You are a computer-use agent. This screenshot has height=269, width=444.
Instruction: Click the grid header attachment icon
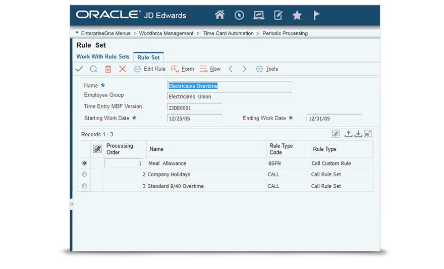point(97,149)
